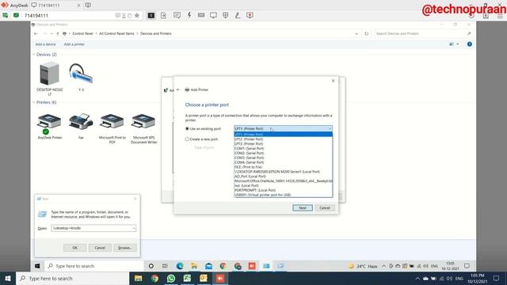Screen dimensions: 507x285
Task: Close the Add Printer dialog
Action: (x=333, y=81)
